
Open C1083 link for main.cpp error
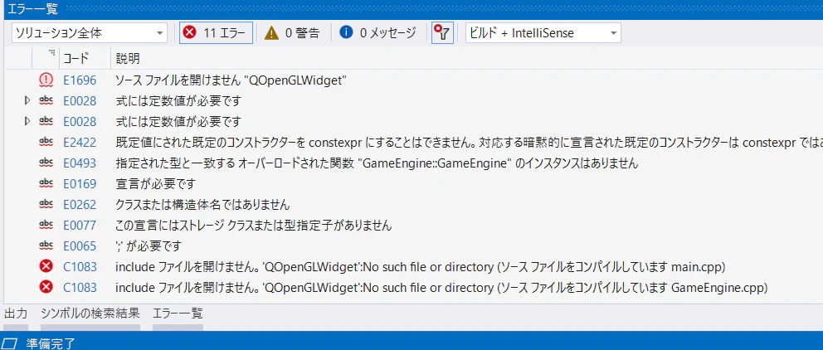pyautogui.click(x=80, y=267)
